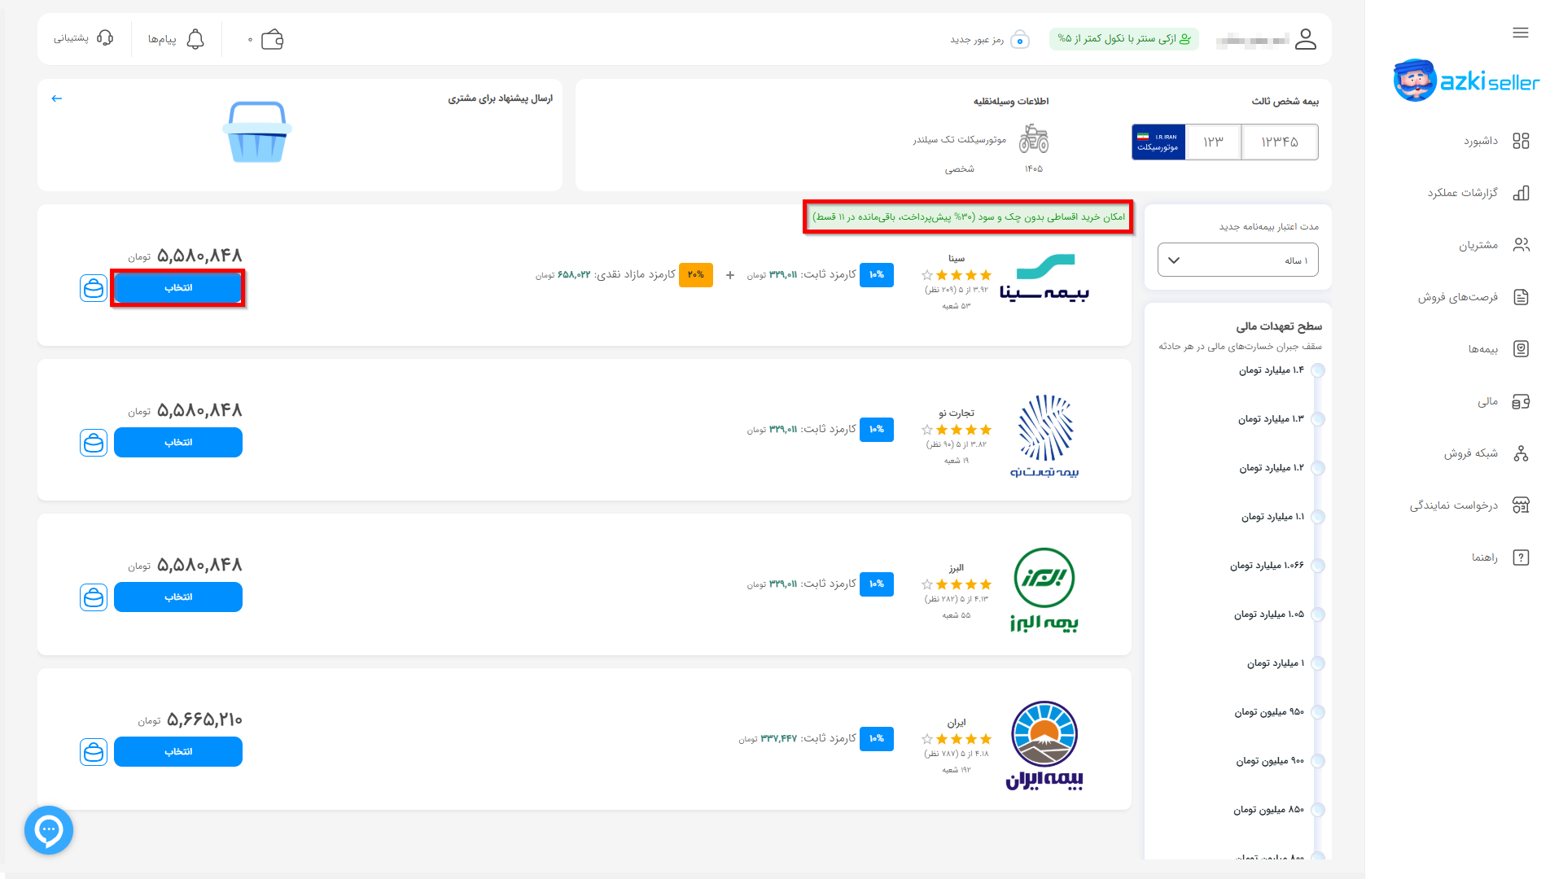Open مالی coins icon
This screenshot has height=879, width=1563.
pyautogui.click(x=1521, y=401)
